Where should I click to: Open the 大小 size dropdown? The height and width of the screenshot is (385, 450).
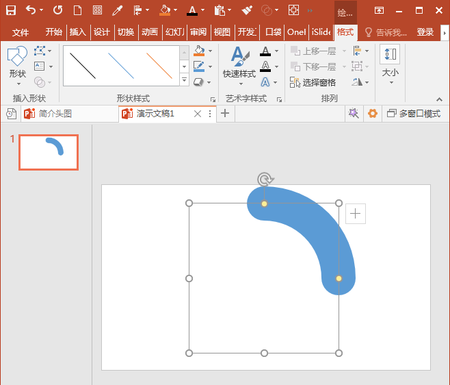coord(390,64)
